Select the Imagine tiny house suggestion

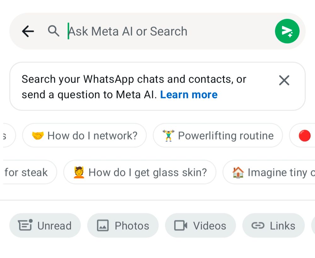(x=277, y=172)
